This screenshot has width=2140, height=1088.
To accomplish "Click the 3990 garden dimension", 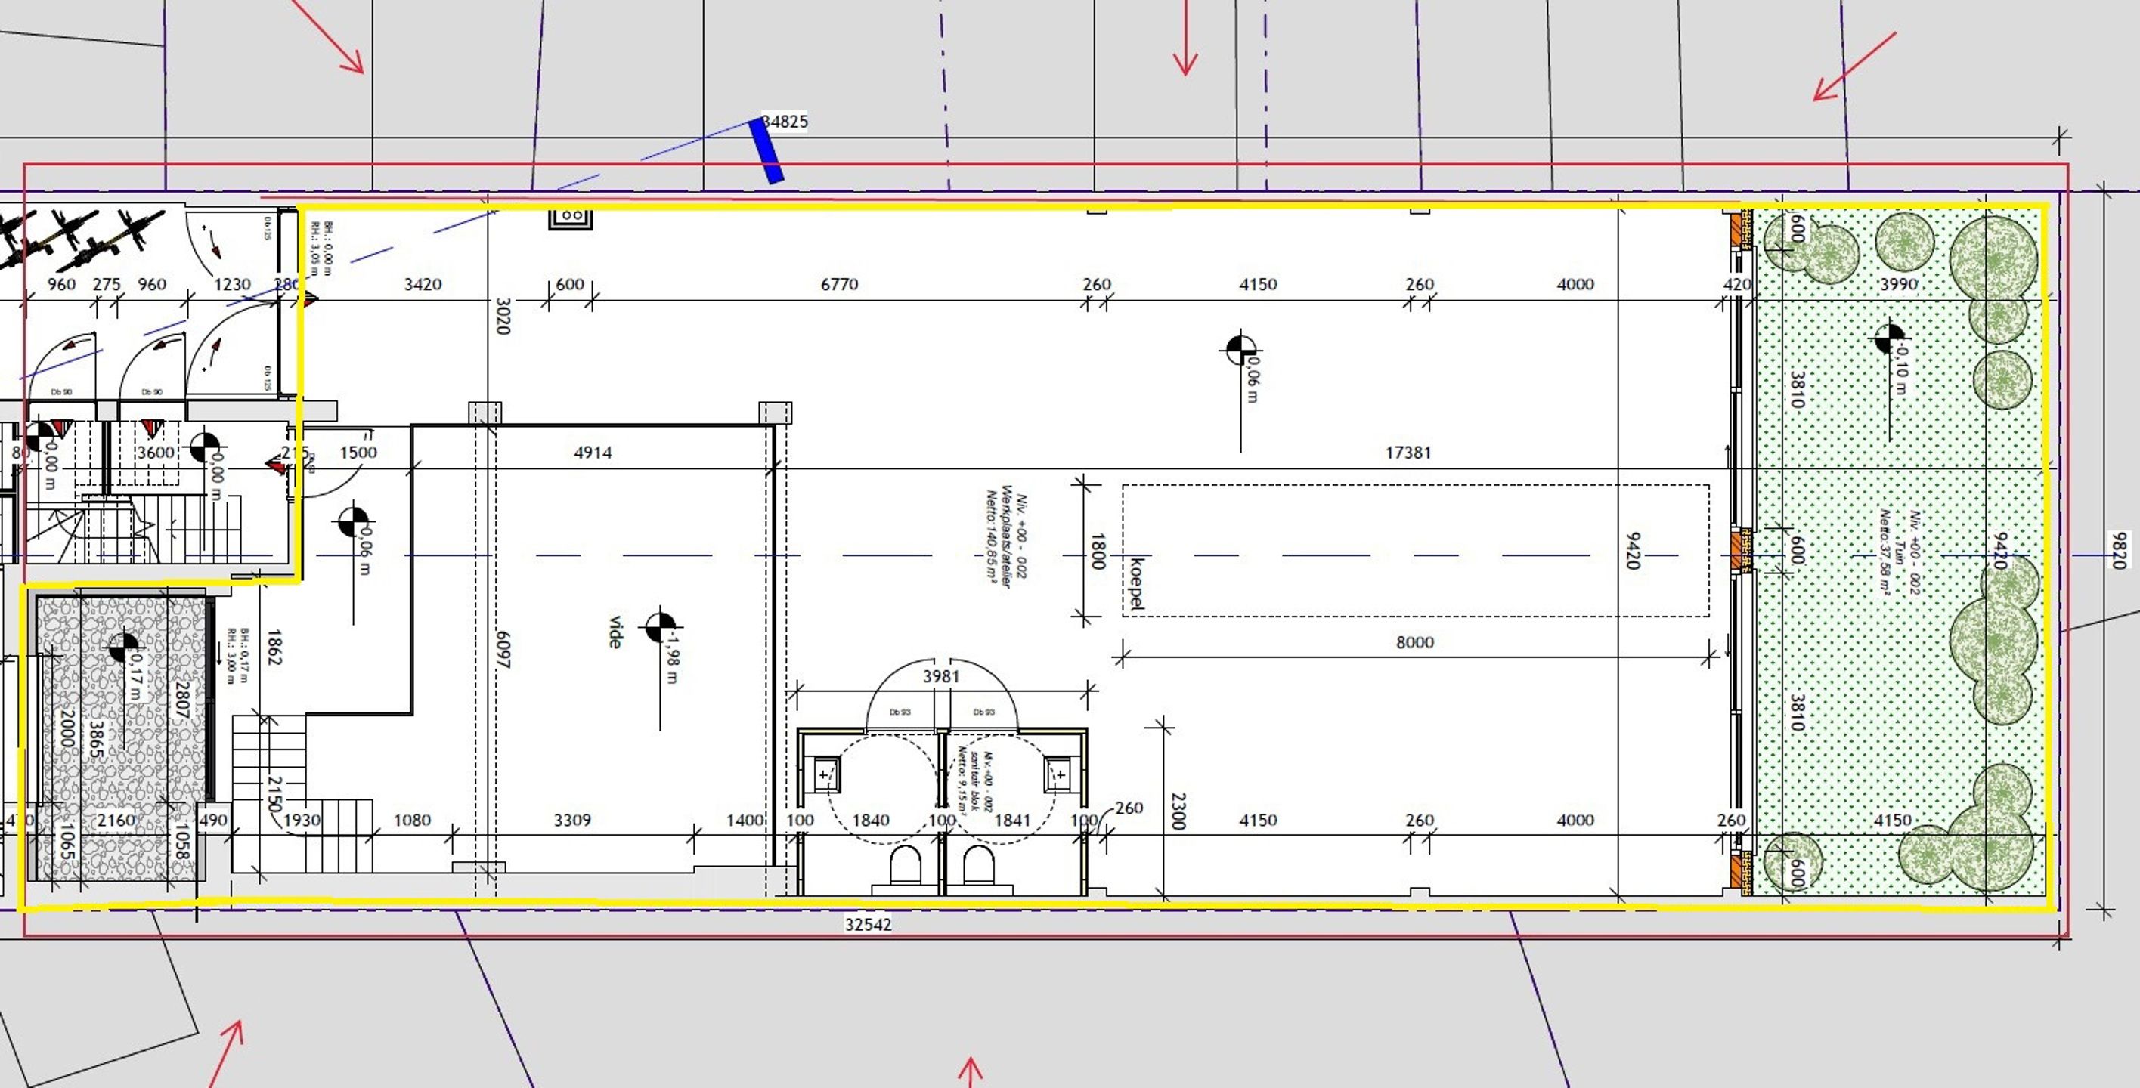I will pyautogui.click(x=1898, y=284).
